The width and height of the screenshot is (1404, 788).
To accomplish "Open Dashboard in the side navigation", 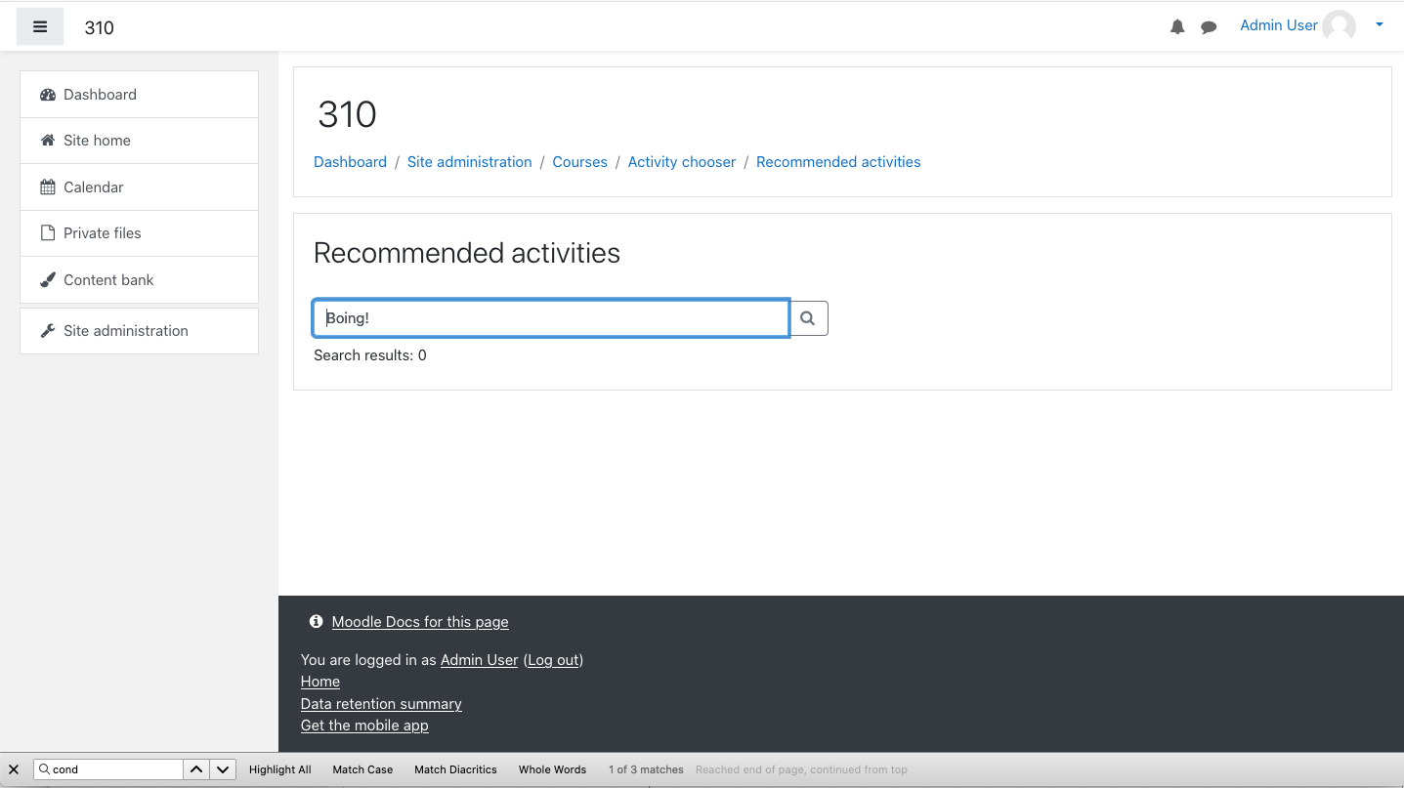I will pos(139,95).
